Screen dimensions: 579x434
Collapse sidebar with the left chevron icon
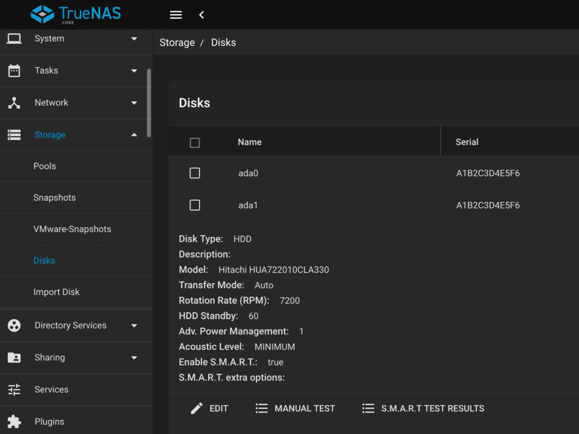(x=202, y=15)
